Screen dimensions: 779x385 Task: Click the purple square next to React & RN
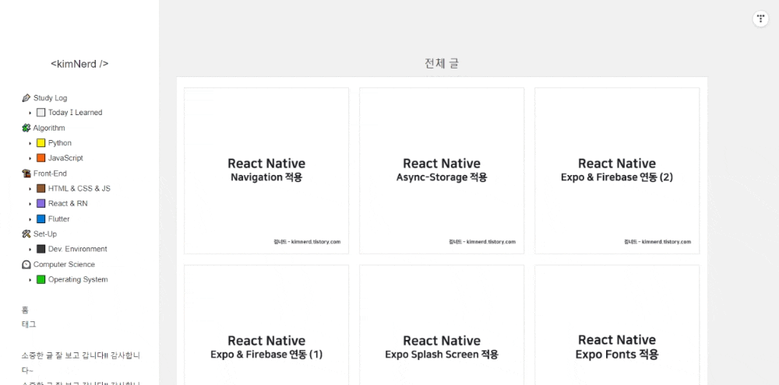click(41, 204)
